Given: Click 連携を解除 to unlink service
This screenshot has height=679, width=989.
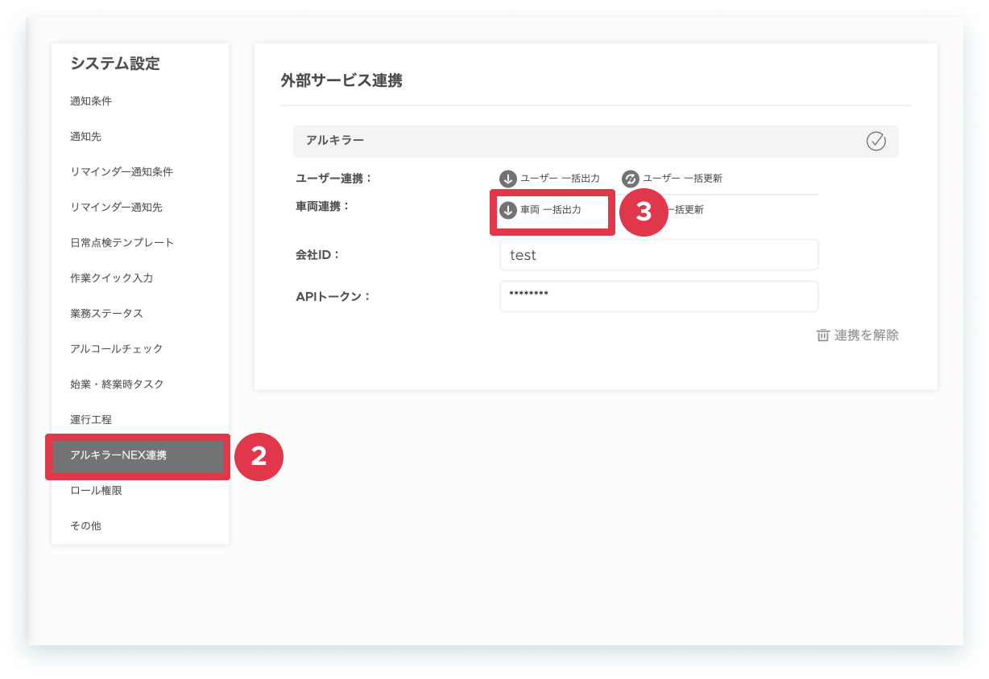Looking at the screenshot, I should [x=867, y=335].
